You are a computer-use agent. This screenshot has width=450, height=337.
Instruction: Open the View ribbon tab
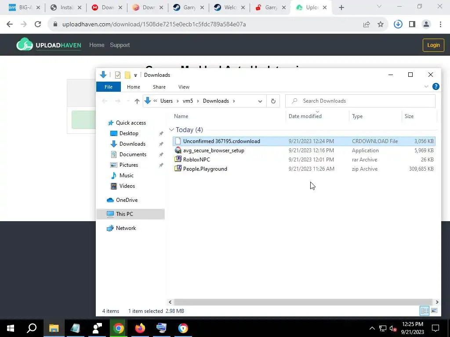184,87
